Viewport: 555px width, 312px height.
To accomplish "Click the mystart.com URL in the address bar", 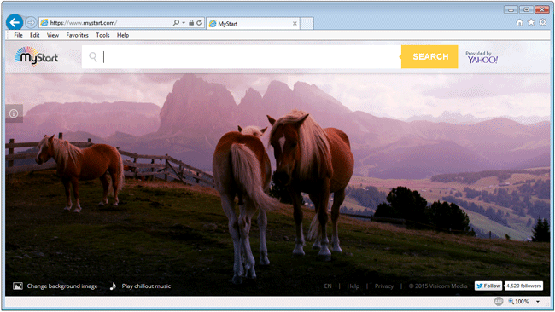I will [83, 23].
